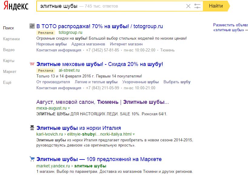Open the green totogroup.ru URL link
The image size is (248, 181).
(x=70, y=33)
